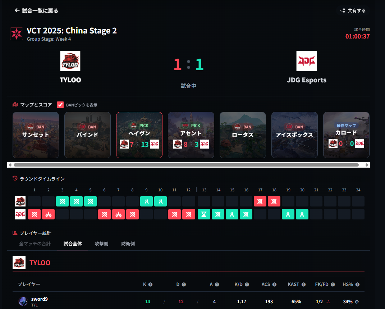Select JDG's round 1 win icon
385x309 pixels.
35,214
